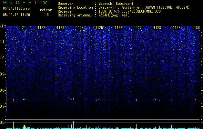Click the 0.6 kHz axis label

3,123
